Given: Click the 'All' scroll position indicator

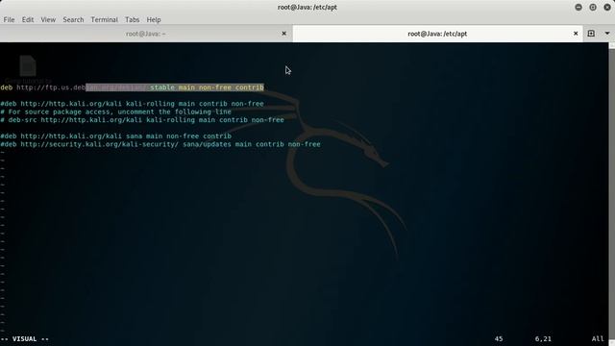Looking at the screenshot, I should tap(598, 339).
